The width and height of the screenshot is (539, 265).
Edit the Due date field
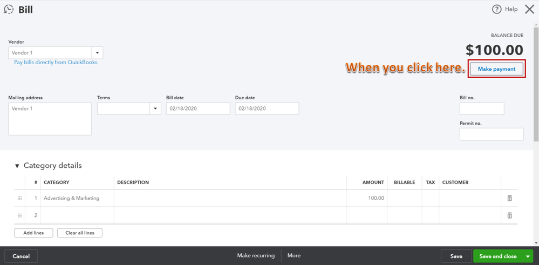[267, 108]
